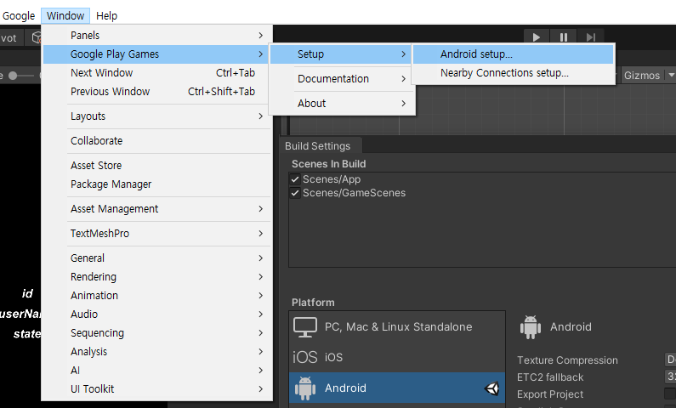The image size is (676, 408).
Task: Click the Play button in toolbar
Action: pyautogui.click(x=536, y=37)
